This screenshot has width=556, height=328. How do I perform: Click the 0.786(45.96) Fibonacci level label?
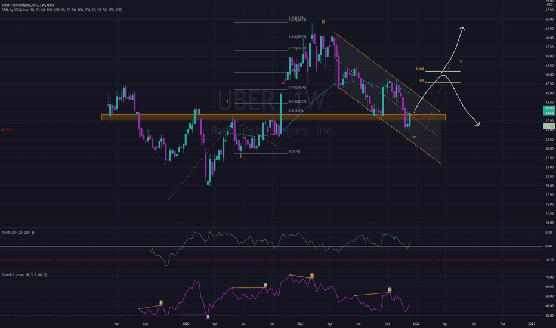(297, 88)
